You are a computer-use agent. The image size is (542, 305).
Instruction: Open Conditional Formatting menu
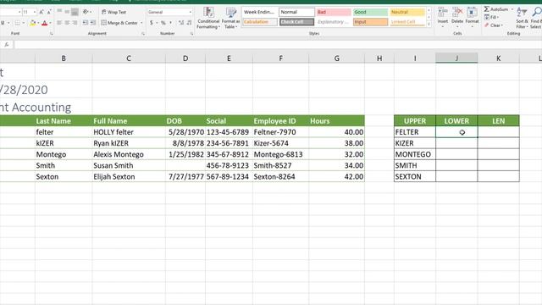[208, 19]
